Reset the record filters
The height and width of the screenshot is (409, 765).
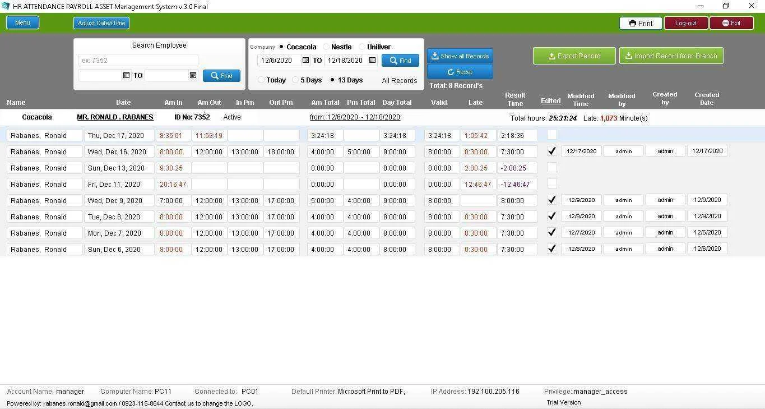[460, 72]
